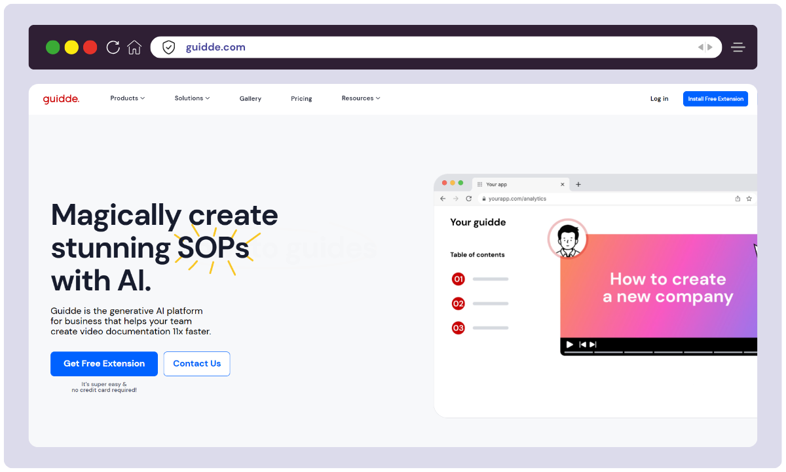Click the guidde logo
The image size is (786, 472).
61,99
